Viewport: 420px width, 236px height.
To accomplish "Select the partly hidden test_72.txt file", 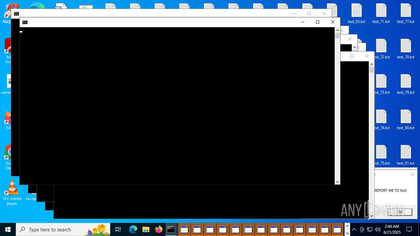I will 382,49.
